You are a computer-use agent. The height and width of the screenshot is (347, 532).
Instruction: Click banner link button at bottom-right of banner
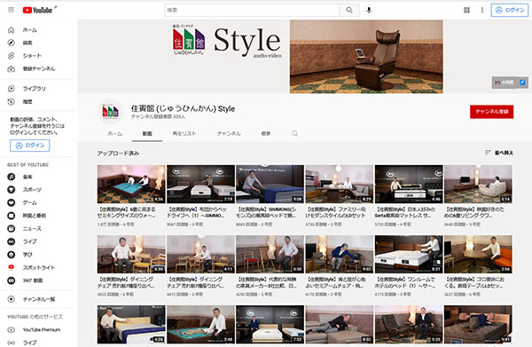pyautogui.click(x=510, y=83)
